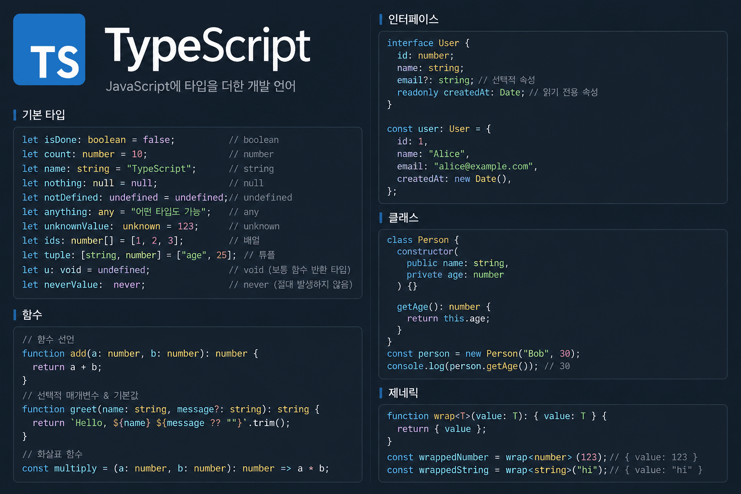Click the "alice@example.com" email string
Viewport: 741px width, 494px height.
tap(483, 166)
